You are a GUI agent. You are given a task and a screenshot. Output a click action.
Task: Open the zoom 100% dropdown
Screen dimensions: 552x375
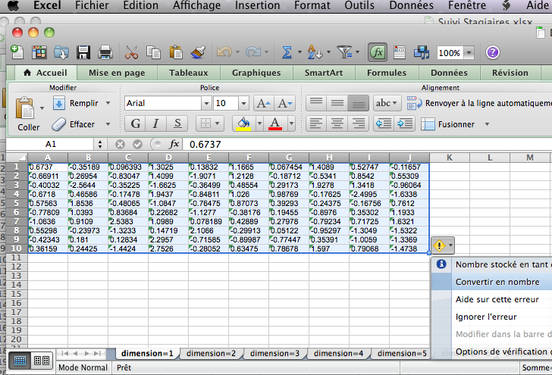pyautogui.click(x=469, y=53)
